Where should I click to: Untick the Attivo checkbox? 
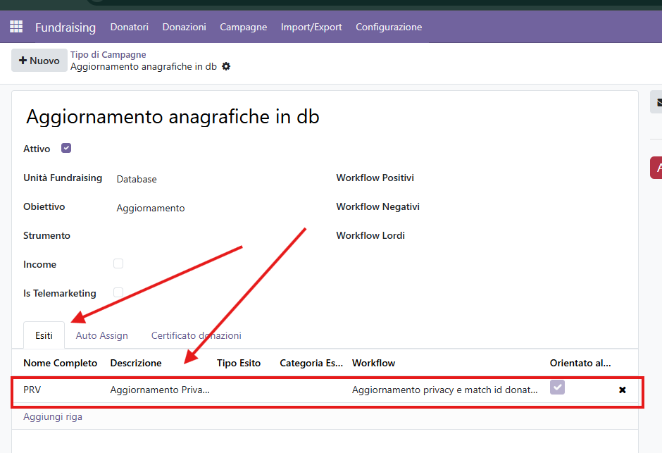point(66,148)
